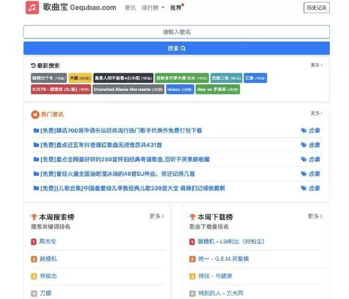This screenshot has width=349, height=299.
Task: Open 特别的人 - 方大同 download entry
Action: 221,294
